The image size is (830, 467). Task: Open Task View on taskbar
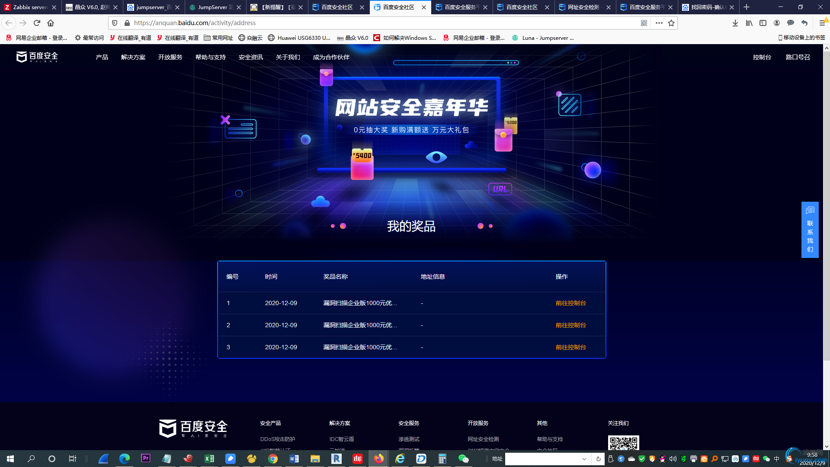73,458
